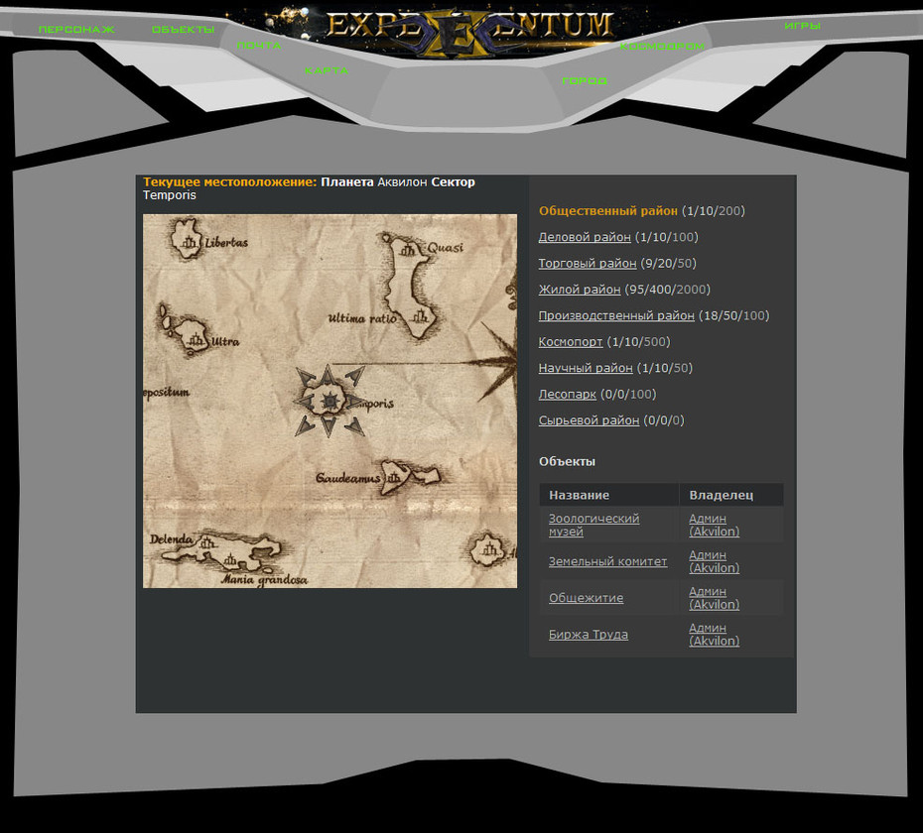
Task: Open the КОСМОДРОМ menu item
Action: (662, 46)
